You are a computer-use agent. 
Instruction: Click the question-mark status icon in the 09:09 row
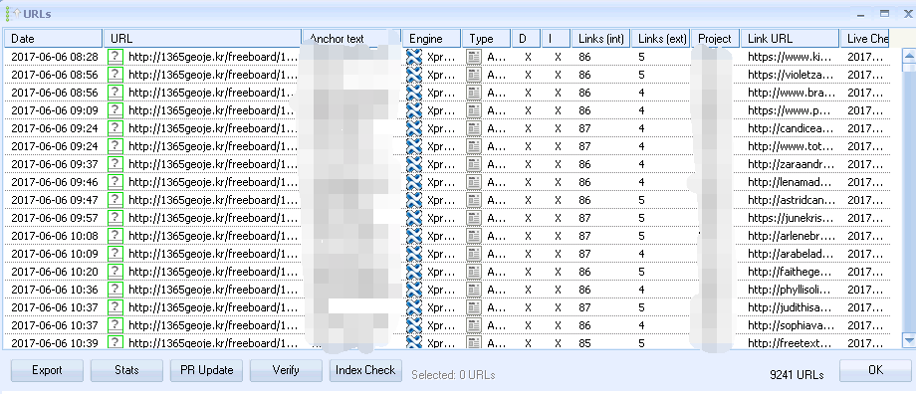tap(115, 110)
